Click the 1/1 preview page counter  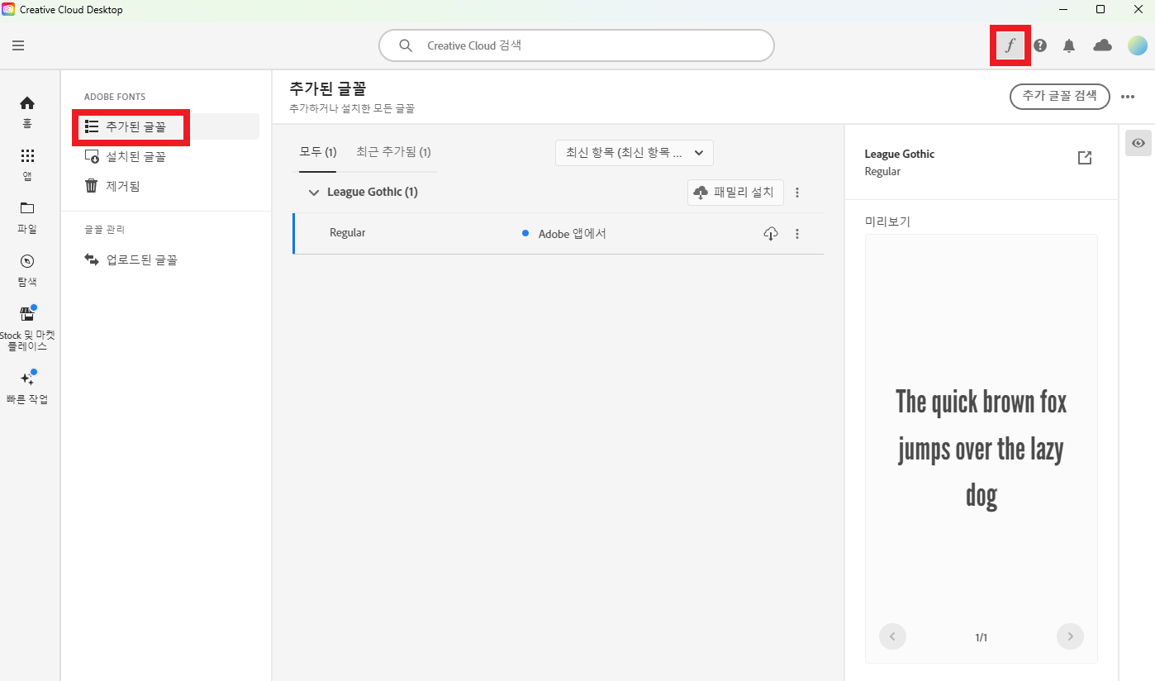(982, 637)
